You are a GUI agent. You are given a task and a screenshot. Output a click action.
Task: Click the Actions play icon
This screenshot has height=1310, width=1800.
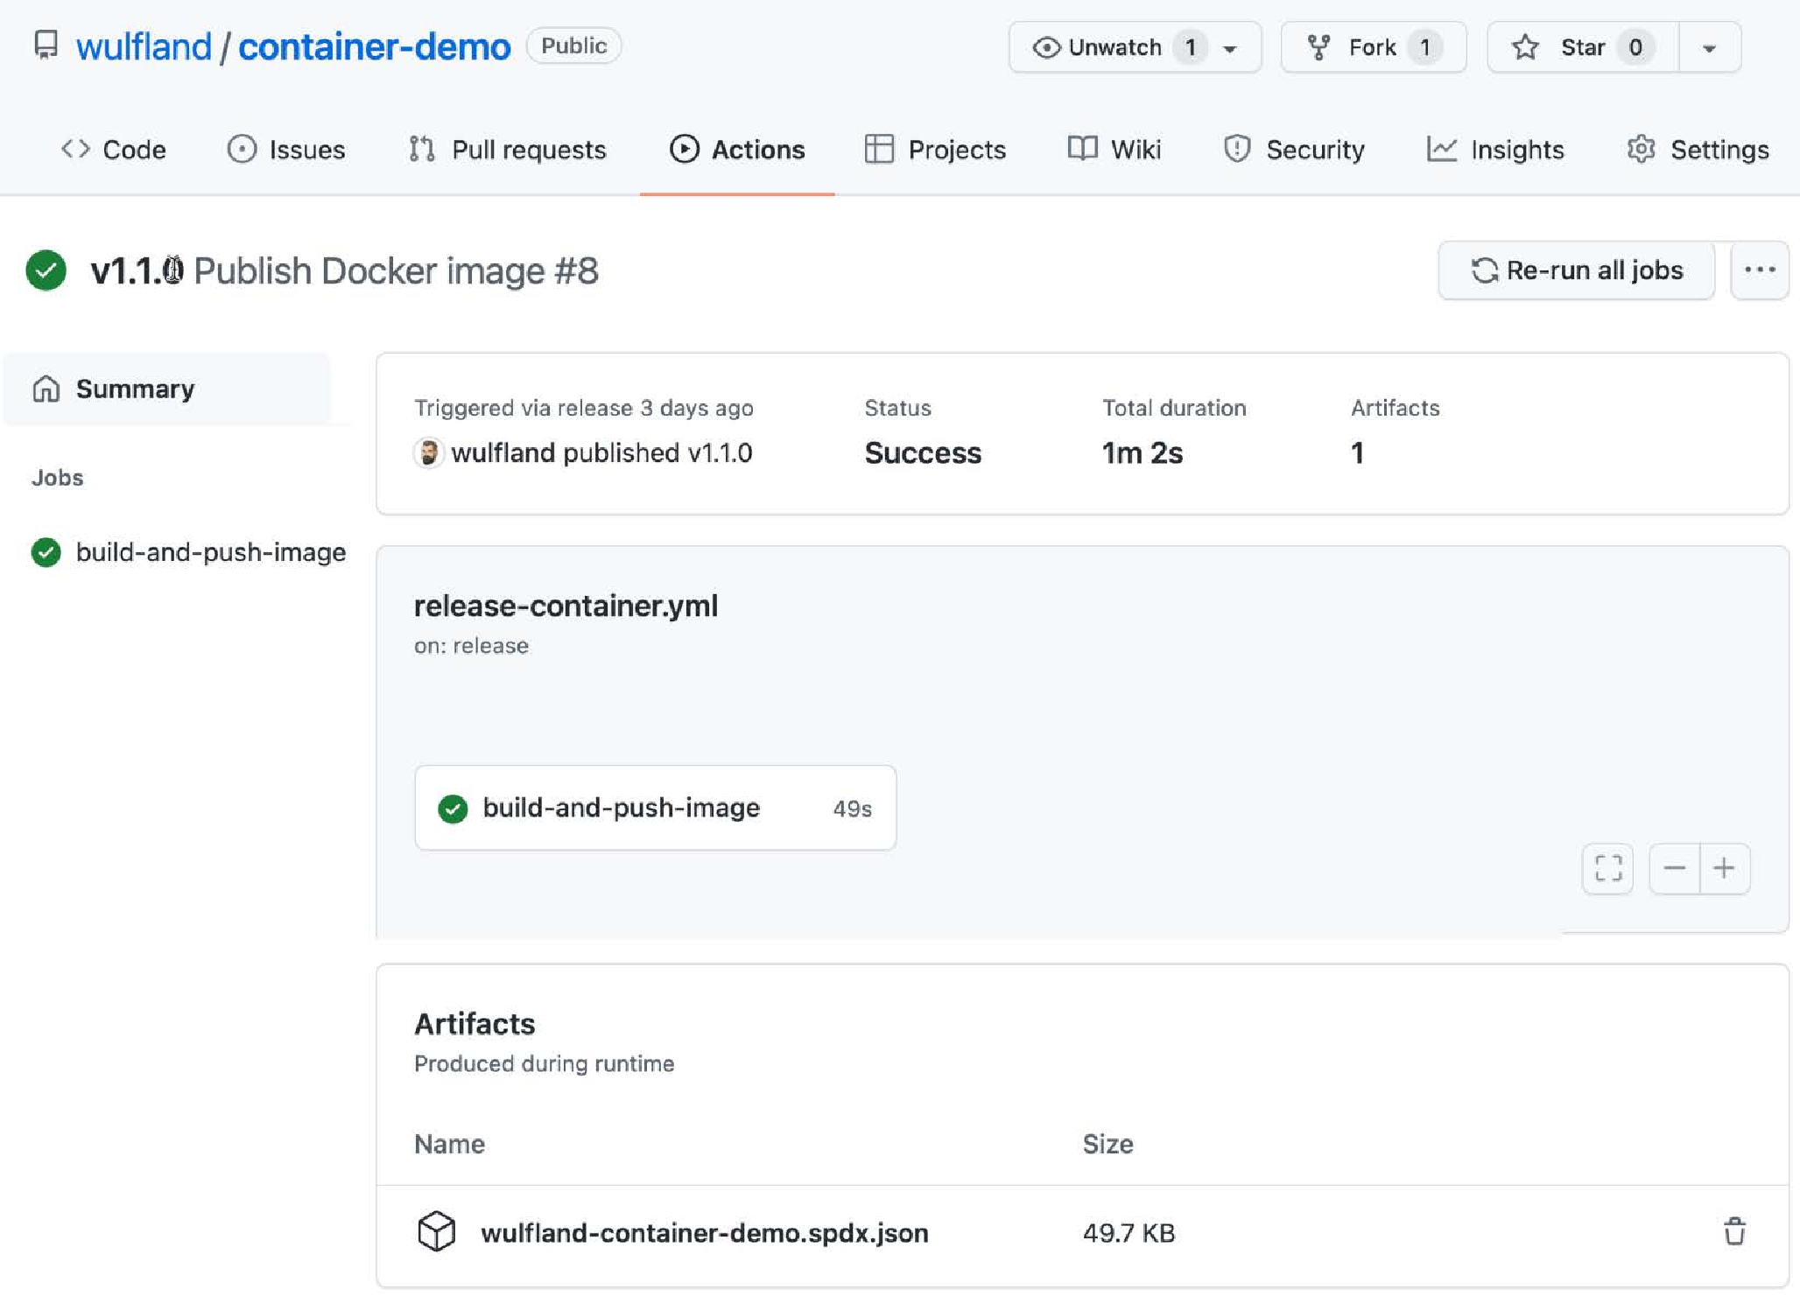pos(685,149)
